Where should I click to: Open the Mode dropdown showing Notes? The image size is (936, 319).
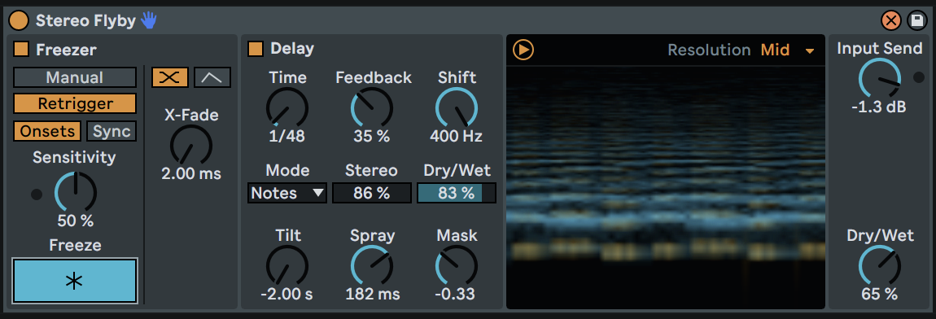click(x=287, y=193)
